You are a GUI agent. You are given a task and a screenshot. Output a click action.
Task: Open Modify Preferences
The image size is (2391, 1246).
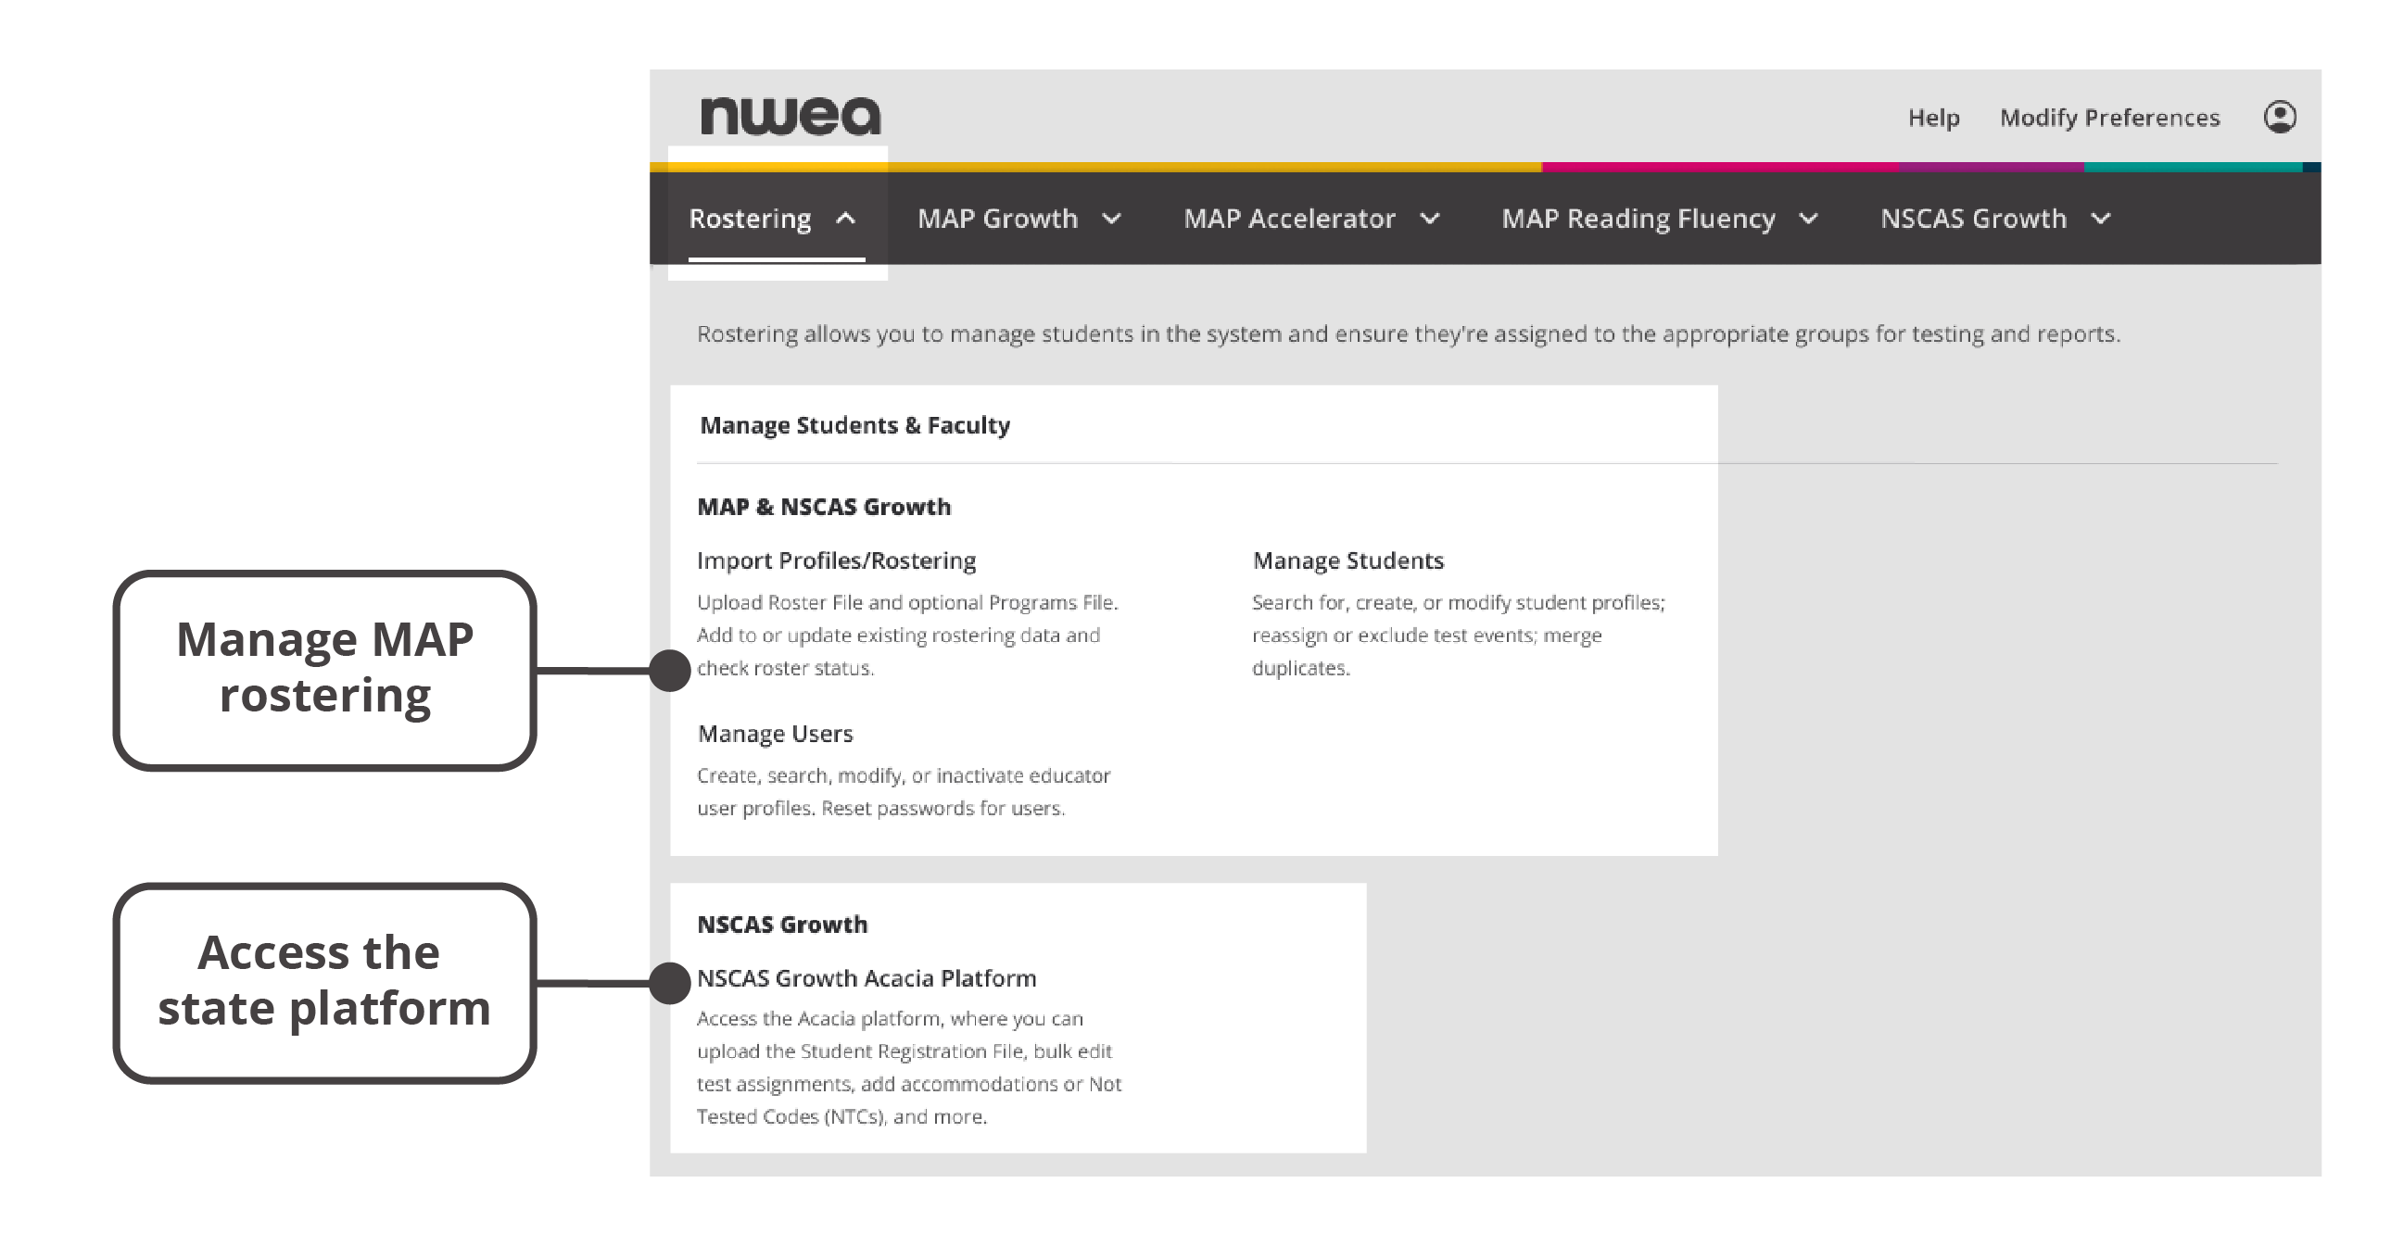[2111, 118]
